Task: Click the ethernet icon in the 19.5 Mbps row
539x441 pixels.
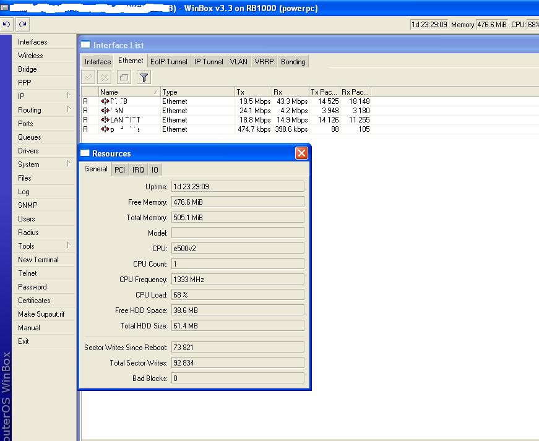Action: click(105, 101)
